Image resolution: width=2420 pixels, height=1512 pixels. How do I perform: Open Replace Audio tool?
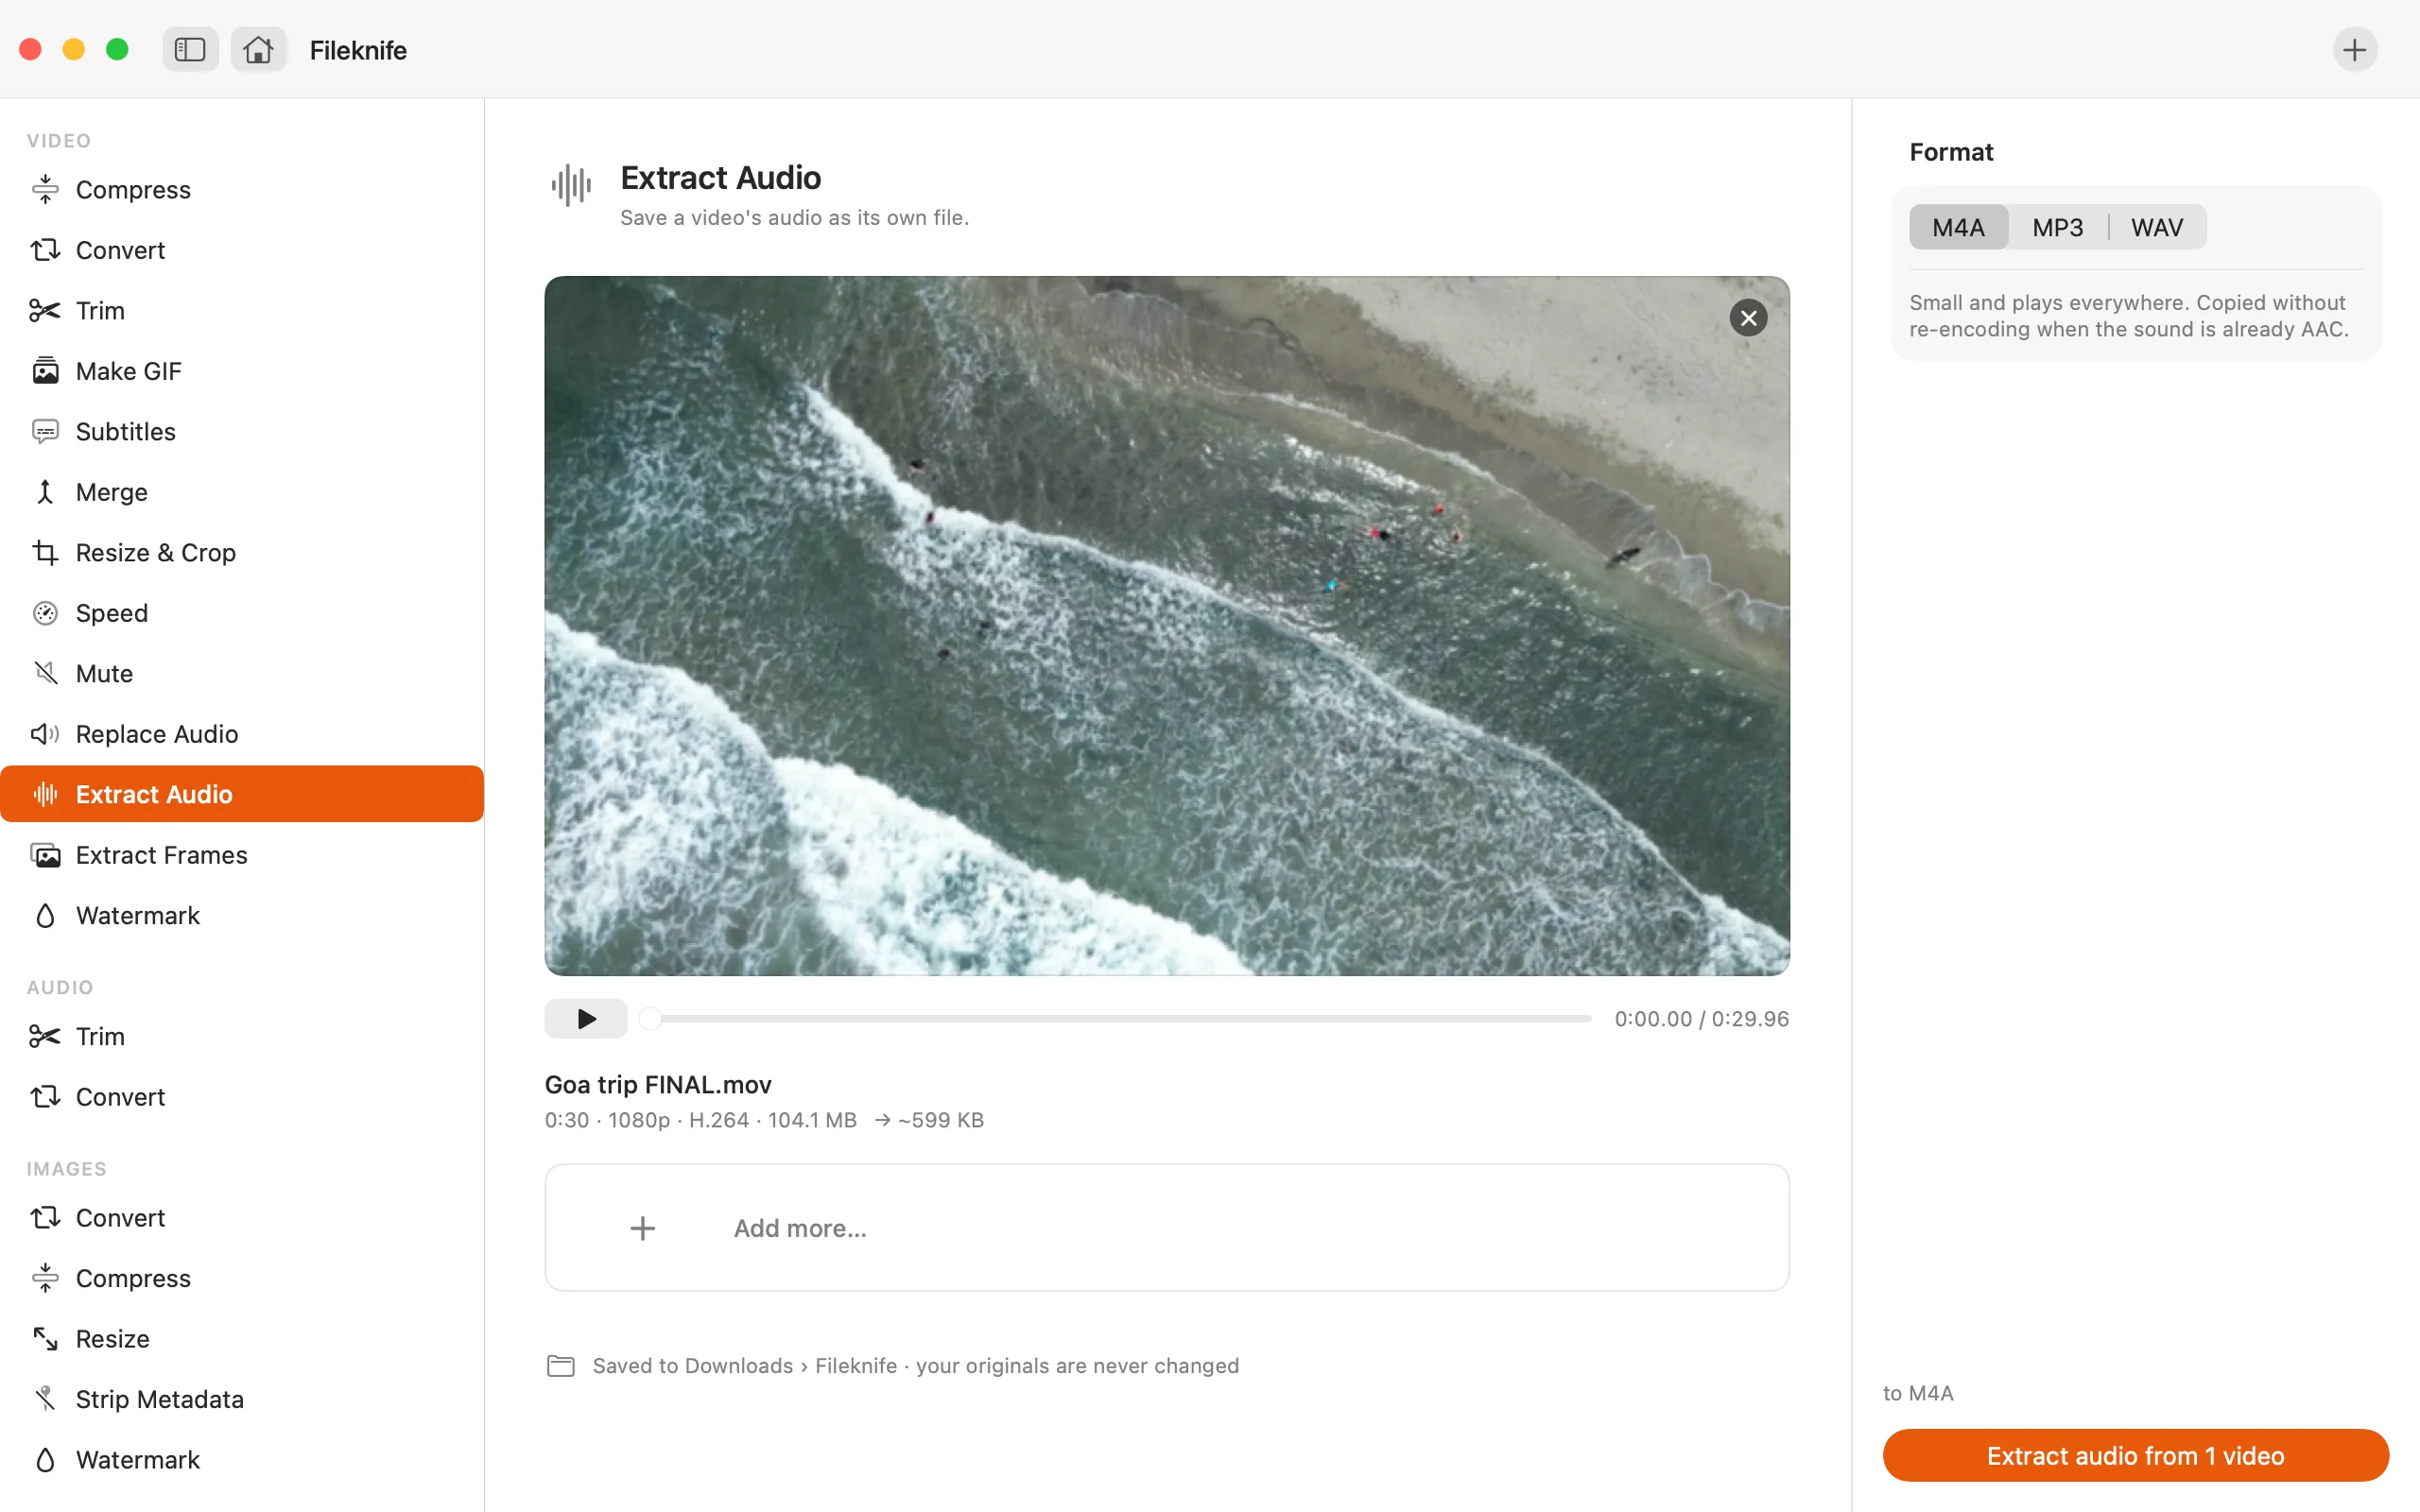[x=242, y=734]
